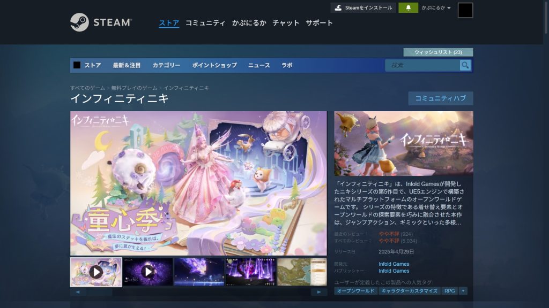
Task: Click the オープンワールド tag
Action: pos(355,291)
